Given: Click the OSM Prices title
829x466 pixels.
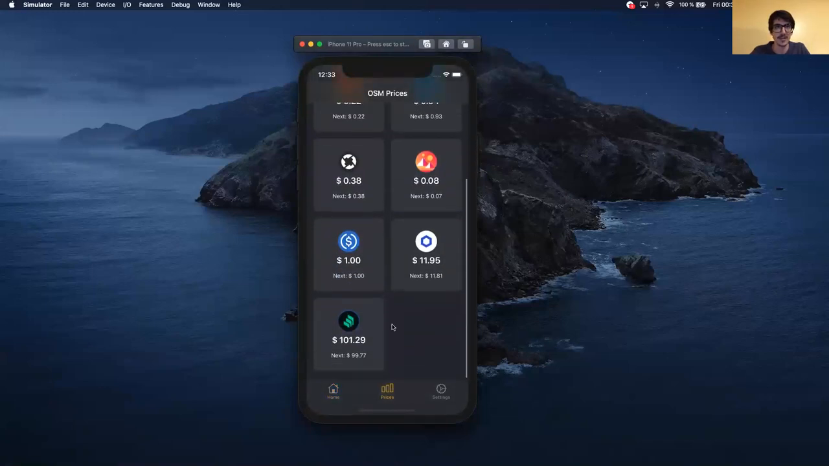Looking at the screenshot, I should (x=387, y=93).
